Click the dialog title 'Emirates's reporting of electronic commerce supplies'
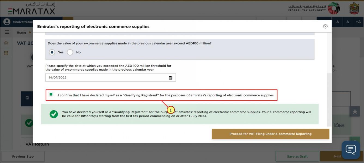This screenshot has height=163, width=364. (x=93, y=26)
